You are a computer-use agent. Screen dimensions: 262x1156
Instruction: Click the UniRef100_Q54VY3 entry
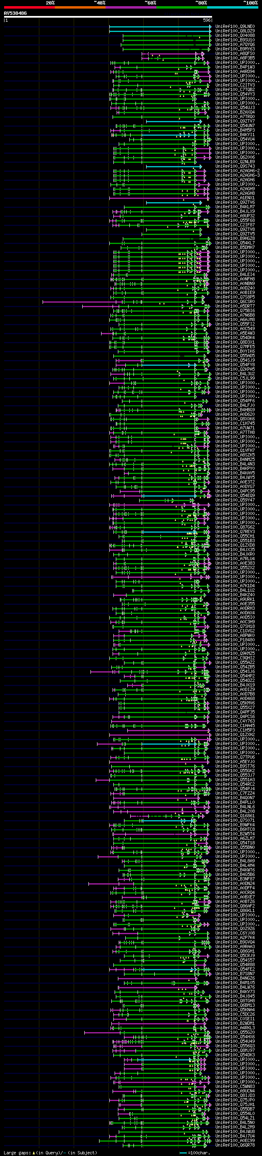(x=235, y=94)
